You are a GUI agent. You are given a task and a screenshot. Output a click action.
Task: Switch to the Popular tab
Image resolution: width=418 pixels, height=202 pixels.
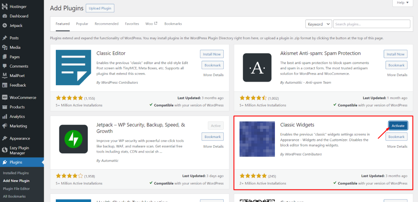pyautogui.click(x=82, y=24)
